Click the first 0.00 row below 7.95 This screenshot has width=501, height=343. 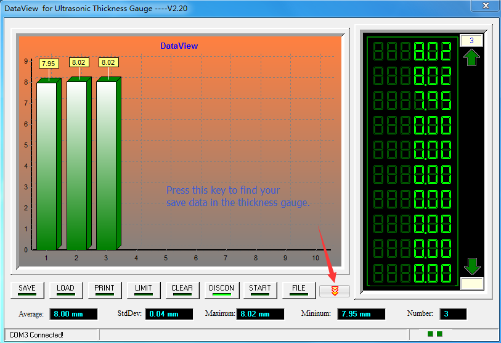click(412, 125)
